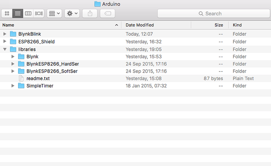Open the item arrangement dropdown
Viewport: 271px width, 166px height.
coord(55,13)
